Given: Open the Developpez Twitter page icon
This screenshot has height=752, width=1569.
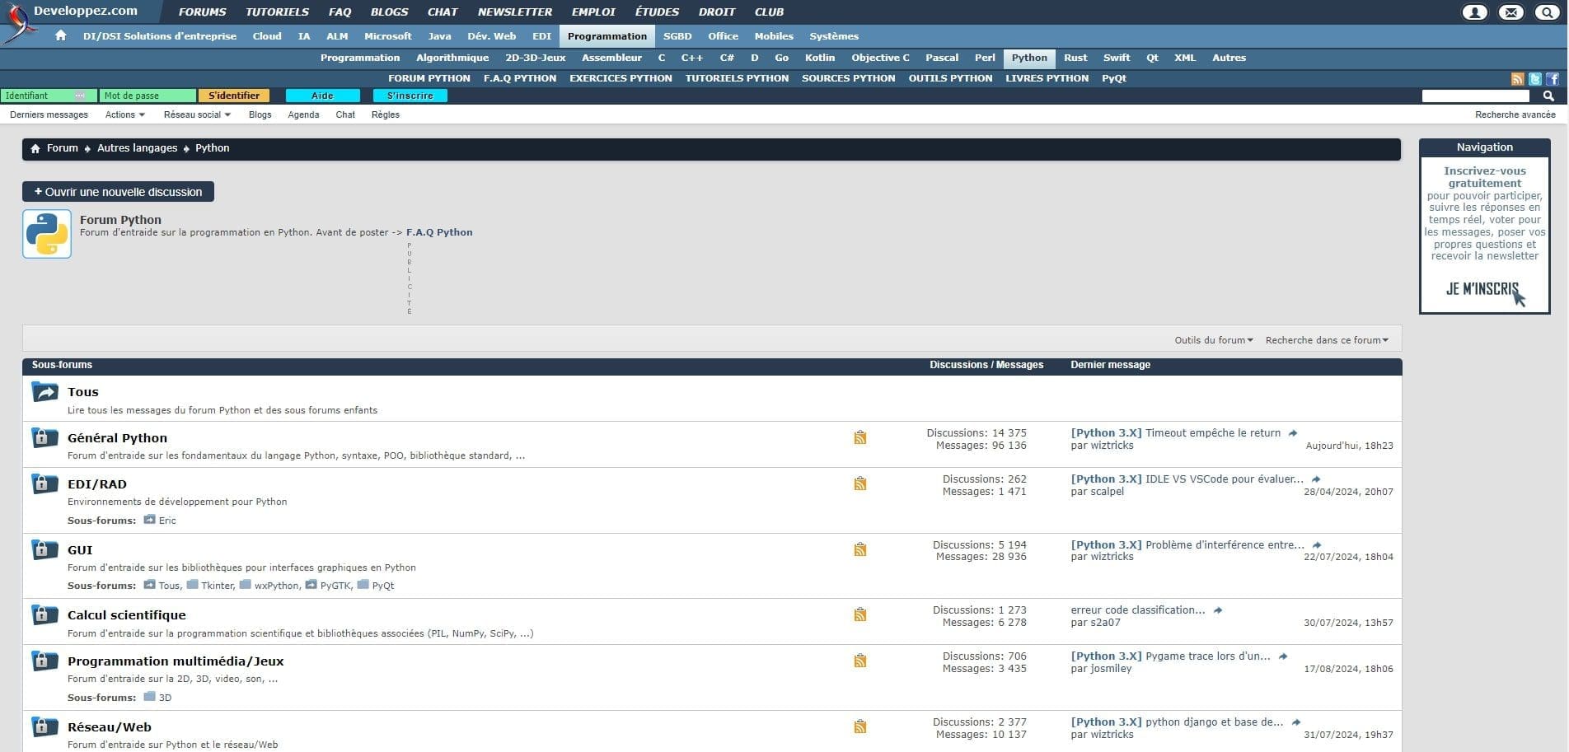Looking at the screenshot, I should [x=1534, y=78].
